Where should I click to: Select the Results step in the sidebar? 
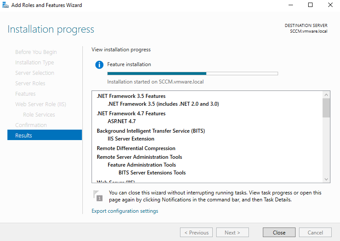click(44, 135)
